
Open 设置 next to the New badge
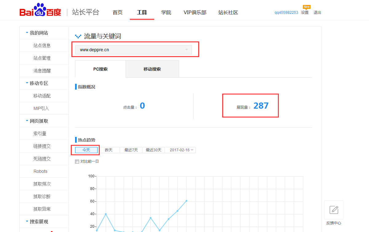304,13
